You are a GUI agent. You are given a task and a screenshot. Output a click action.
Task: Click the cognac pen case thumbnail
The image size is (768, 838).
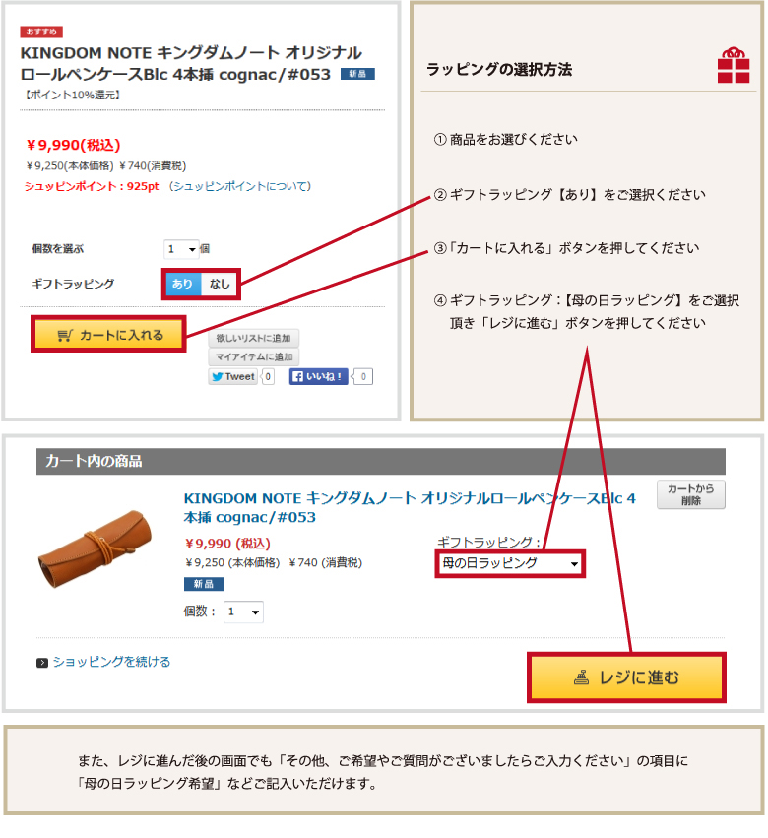pos(96,548)
